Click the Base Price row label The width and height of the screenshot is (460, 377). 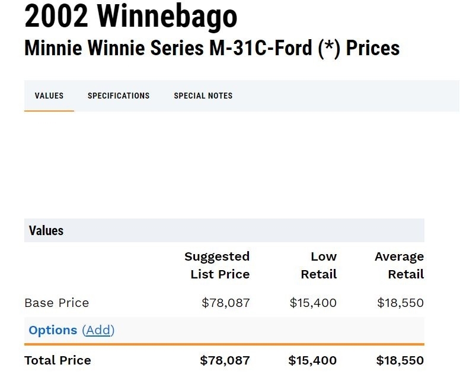click(57, 303)
